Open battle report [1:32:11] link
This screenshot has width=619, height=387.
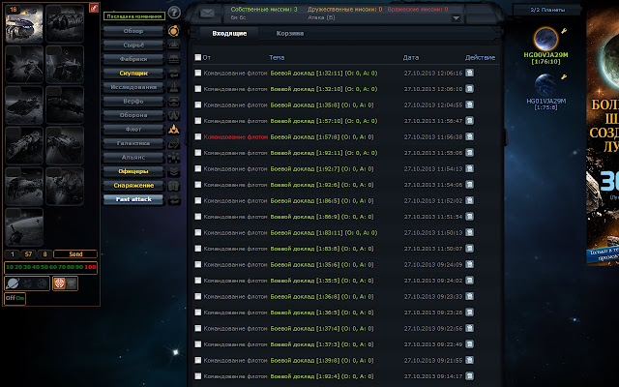tap(324, 74)
